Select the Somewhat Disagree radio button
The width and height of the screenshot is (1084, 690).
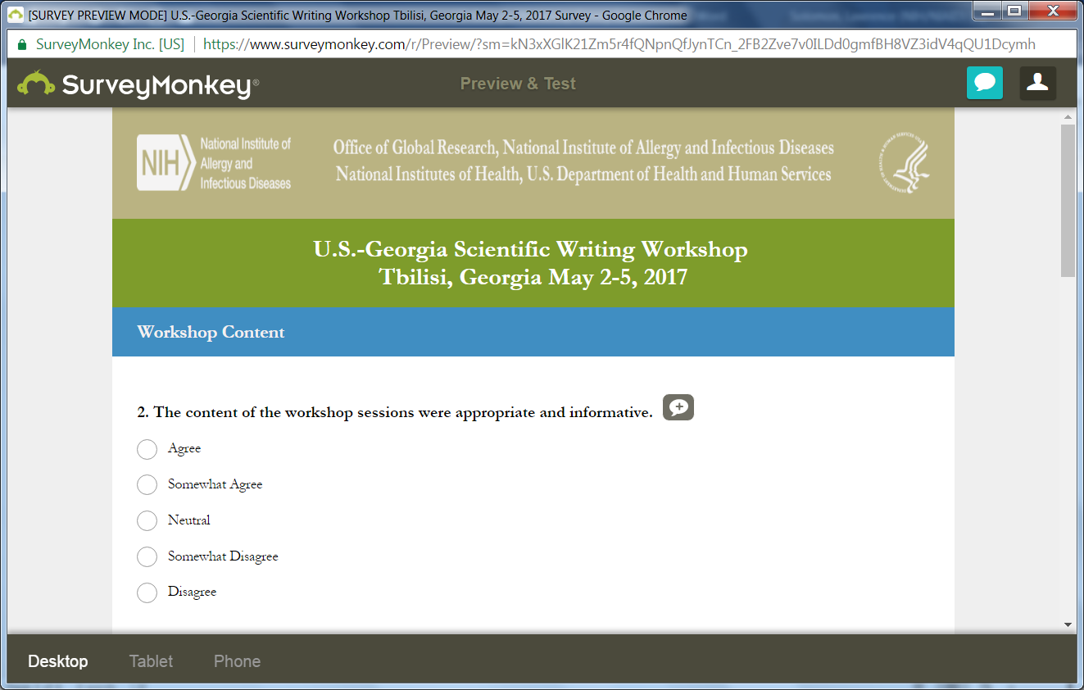tap(147, 557)
